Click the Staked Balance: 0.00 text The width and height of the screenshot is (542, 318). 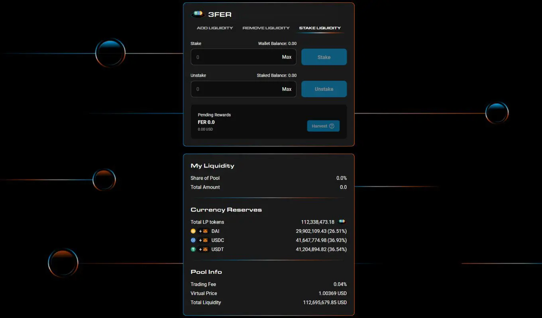coord(277,75)
